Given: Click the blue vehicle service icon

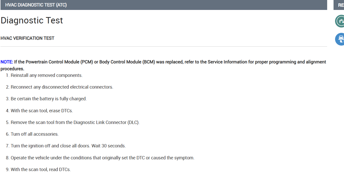Looking at the screenshot, I should pos(340,39).
